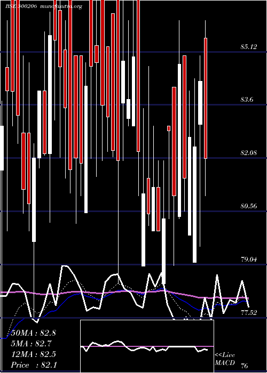Screen dimensions: 267x373
Task: Select the 82.08 price axis label
Action: [x=249, y=153]
